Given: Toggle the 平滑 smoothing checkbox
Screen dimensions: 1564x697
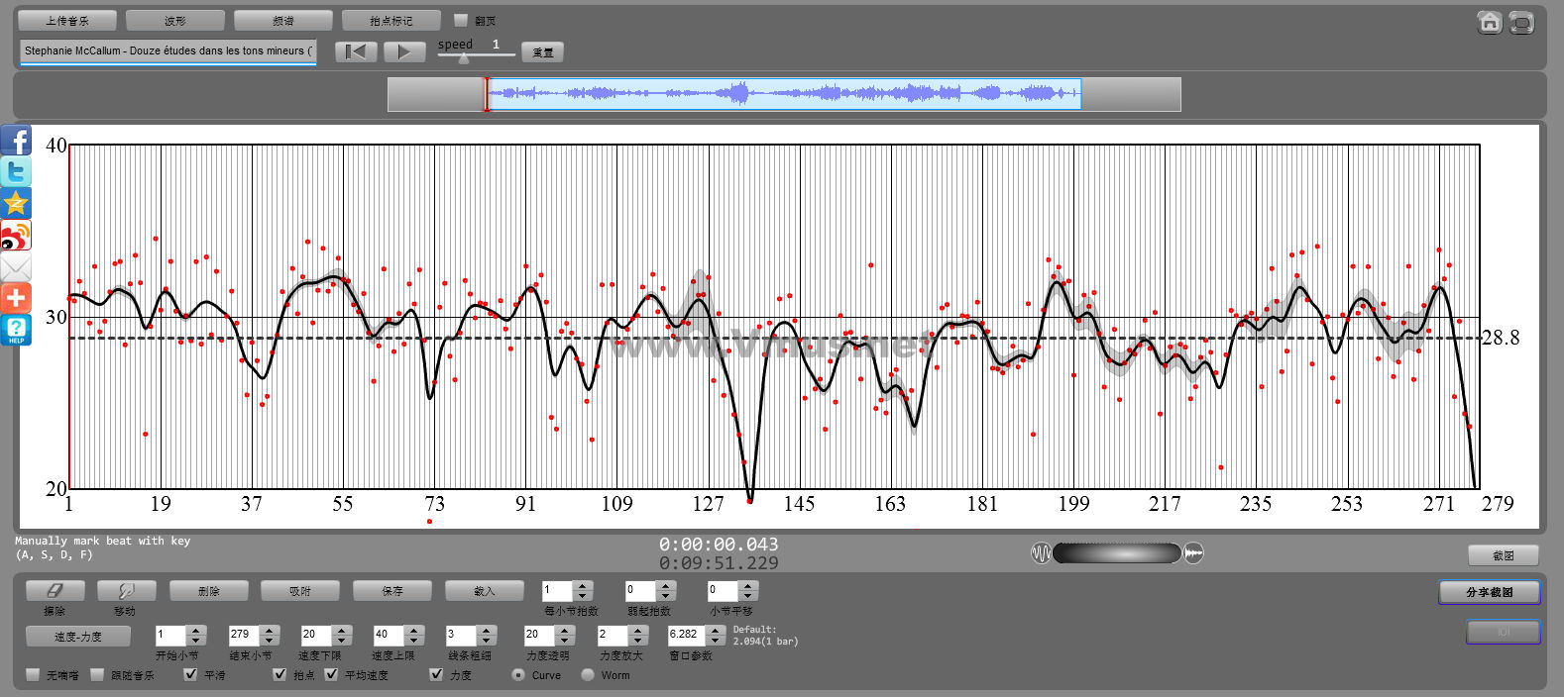Looking at the screenshot, I should (190, 674).
